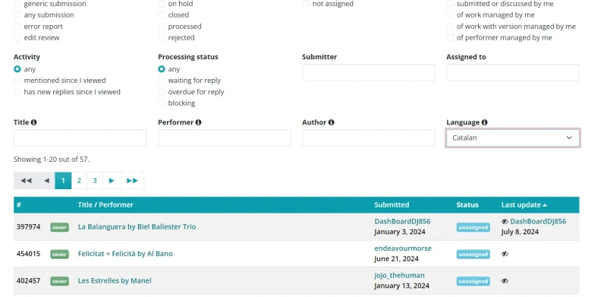Go to first page with double-left arrows
The width and height of the screenshot is (607, 297).
pos(26,181)
